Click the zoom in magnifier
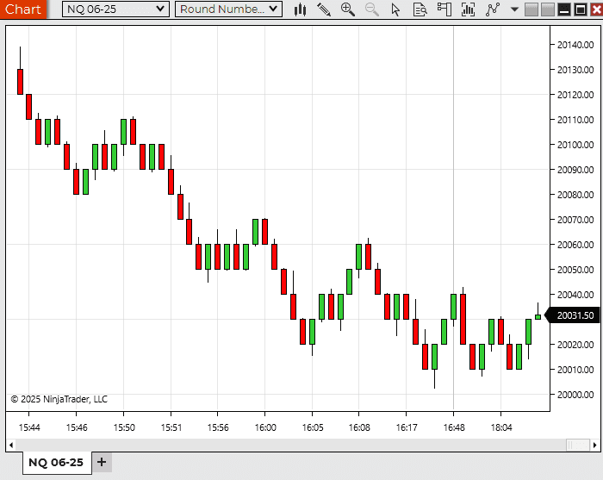603x480 pixels. click(x=348, y=9)
